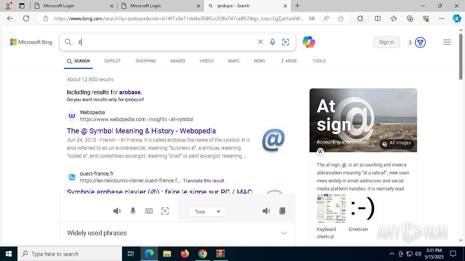Click the browser Back arrow
The image size is (465, 261).
[10, 18]
